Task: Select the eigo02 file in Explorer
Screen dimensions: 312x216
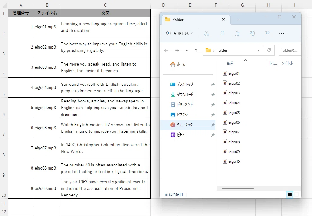Action: [232, 83]
